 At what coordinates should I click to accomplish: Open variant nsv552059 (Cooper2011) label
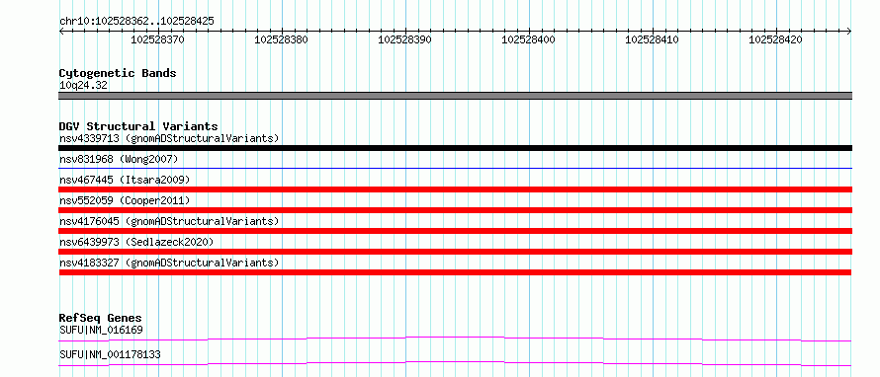click(125, 200)
